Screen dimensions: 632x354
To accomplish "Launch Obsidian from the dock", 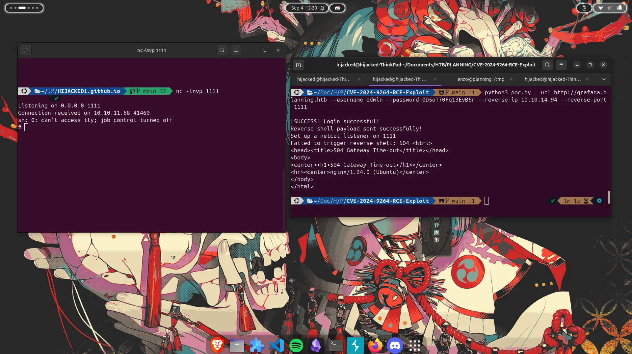I will tap(316, 345).
